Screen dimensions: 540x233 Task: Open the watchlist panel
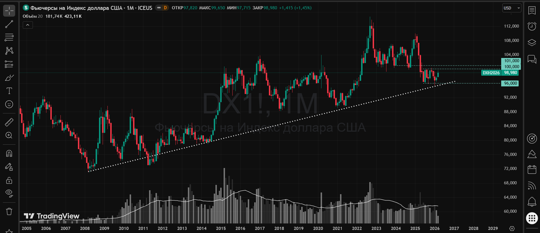pyautogui.click(x=532, y=10)
